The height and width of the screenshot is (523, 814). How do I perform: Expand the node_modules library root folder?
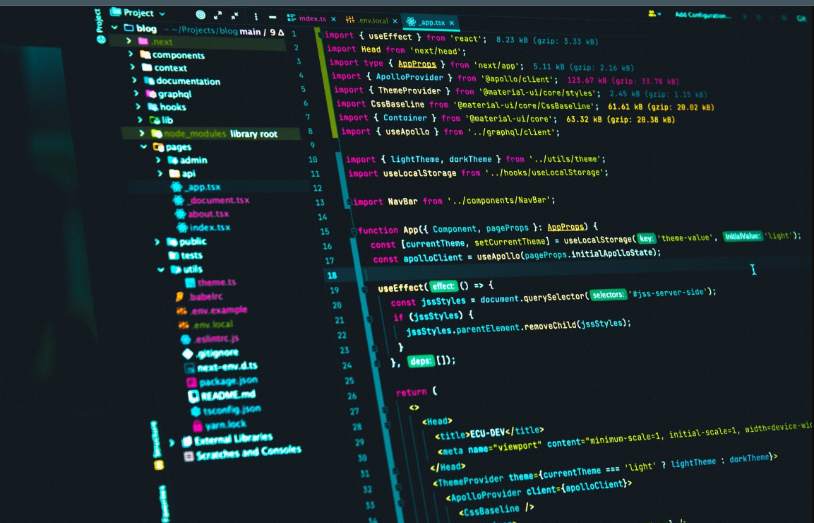coord(142,133)
